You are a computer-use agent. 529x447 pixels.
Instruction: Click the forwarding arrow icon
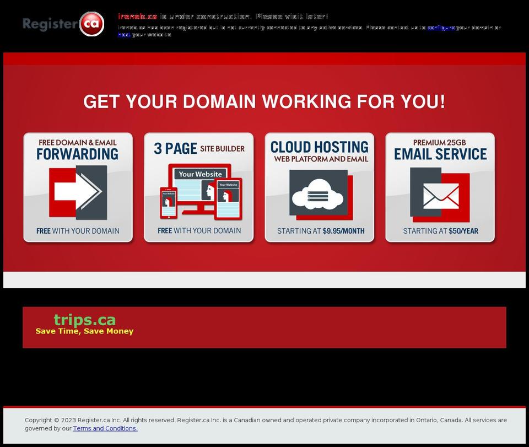tap(78, 192)
